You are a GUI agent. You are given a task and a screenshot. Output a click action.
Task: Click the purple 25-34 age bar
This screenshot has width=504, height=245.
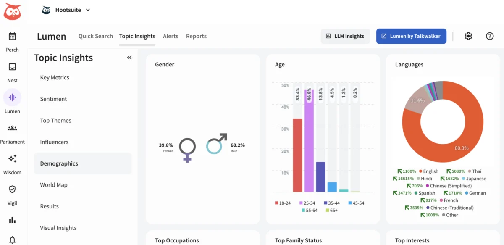pyautogui.click(x=309, y=141)
